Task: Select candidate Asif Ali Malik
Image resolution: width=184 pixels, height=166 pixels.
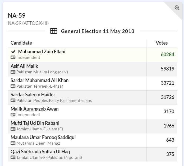Action: [24, 66]
